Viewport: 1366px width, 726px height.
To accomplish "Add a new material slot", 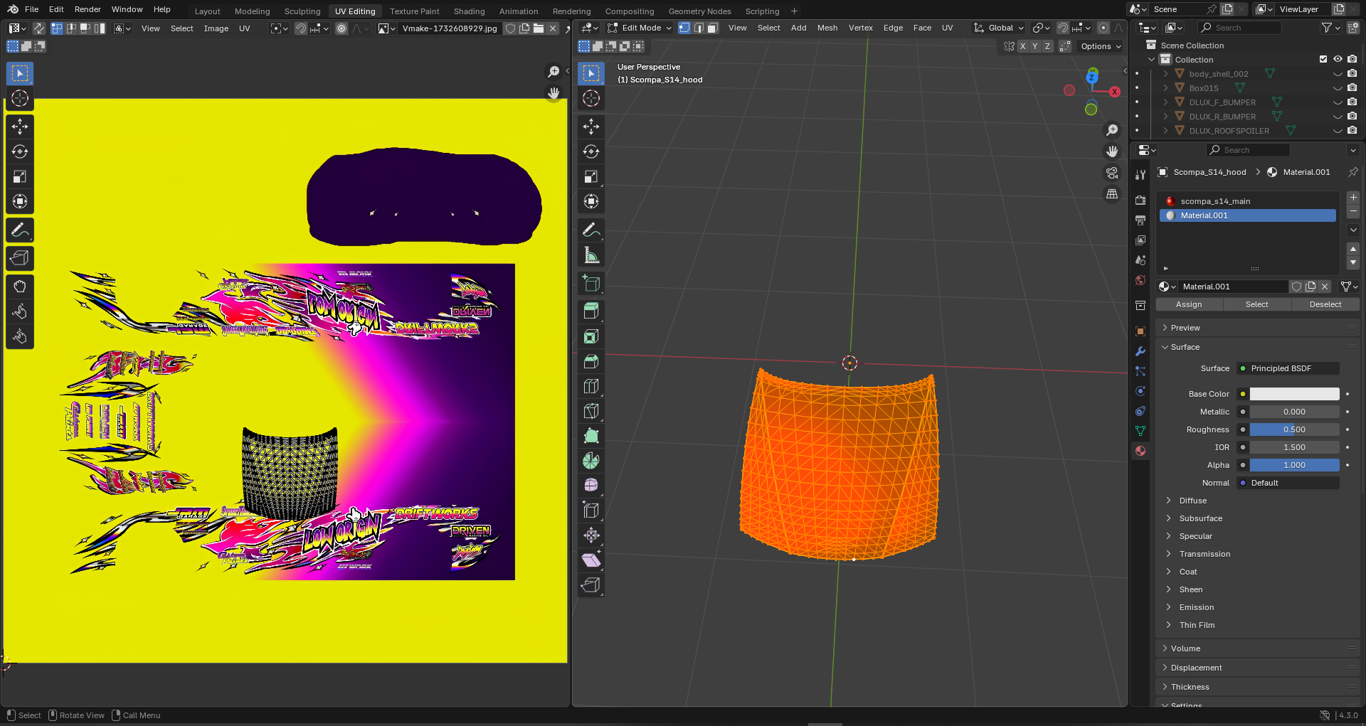I will [x=1353, y=197].
